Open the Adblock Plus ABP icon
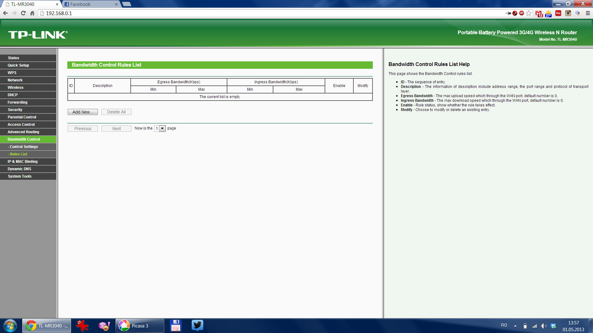 522,13
